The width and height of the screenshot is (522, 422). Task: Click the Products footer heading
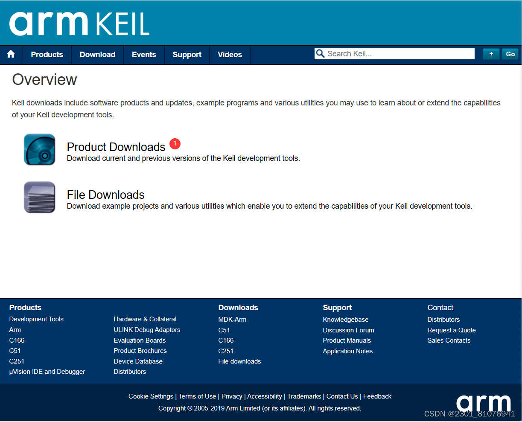click(x=26, y=308)
